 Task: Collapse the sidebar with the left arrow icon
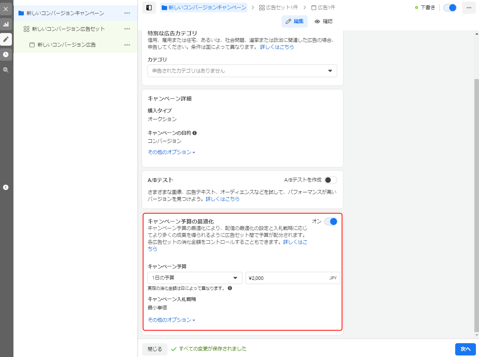click(x=6, y=187)
